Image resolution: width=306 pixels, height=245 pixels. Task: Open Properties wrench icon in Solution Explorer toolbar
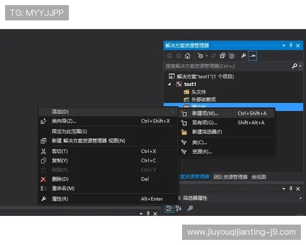tap(243, 56)
